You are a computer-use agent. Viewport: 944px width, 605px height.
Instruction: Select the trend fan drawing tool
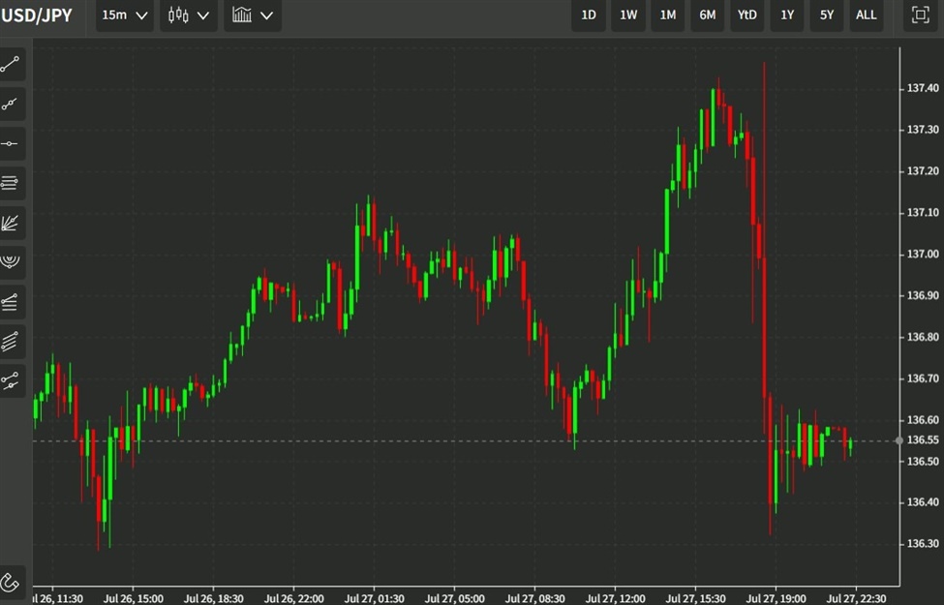tap(12, 223)
